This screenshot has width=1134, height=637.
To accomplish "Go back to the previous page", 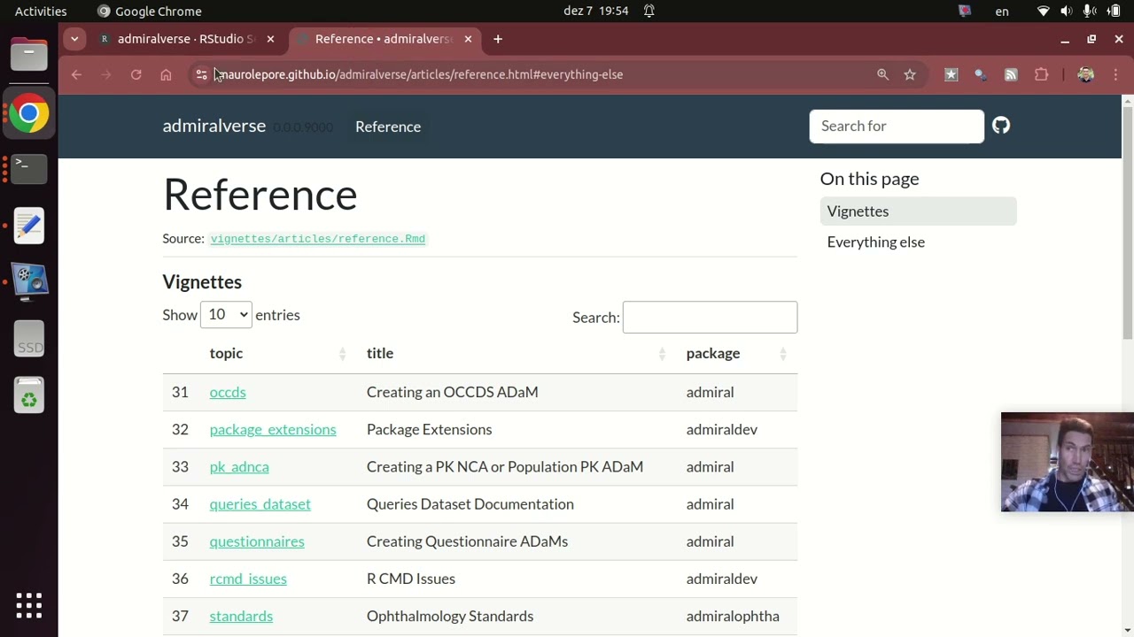I will (76, 74).
